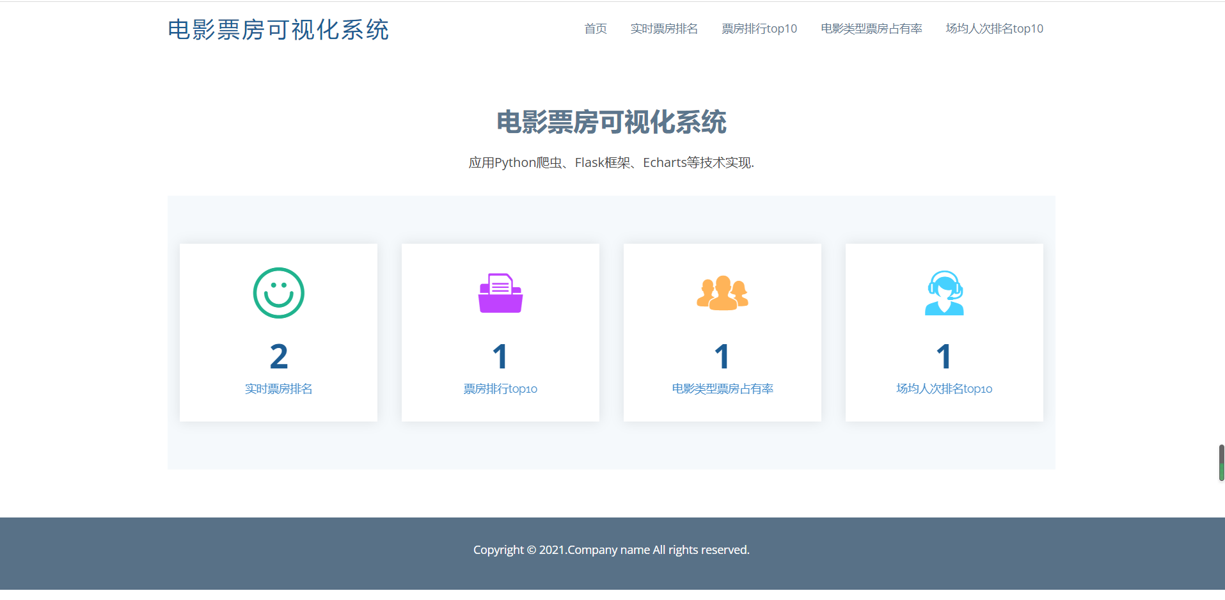
Task: Open 电影类型票房占有率 in the top navigation
Action: pyautogui.click(x=871, y=29)
